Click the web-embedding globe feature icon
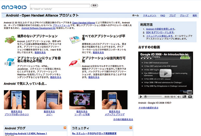The height and width of the screenshot is (136, 201). (x=10, y=61)
